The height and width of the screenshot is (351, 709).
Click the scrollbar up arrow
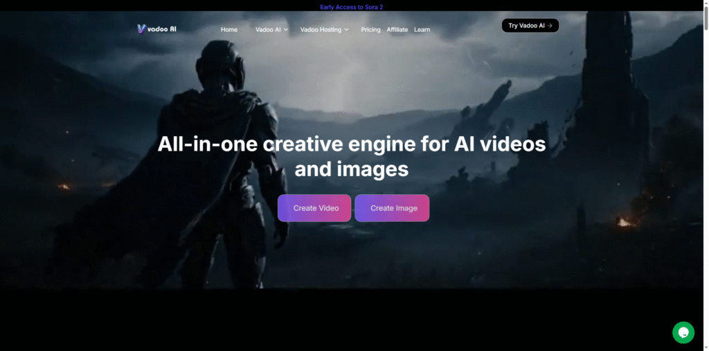pos(706,3)
